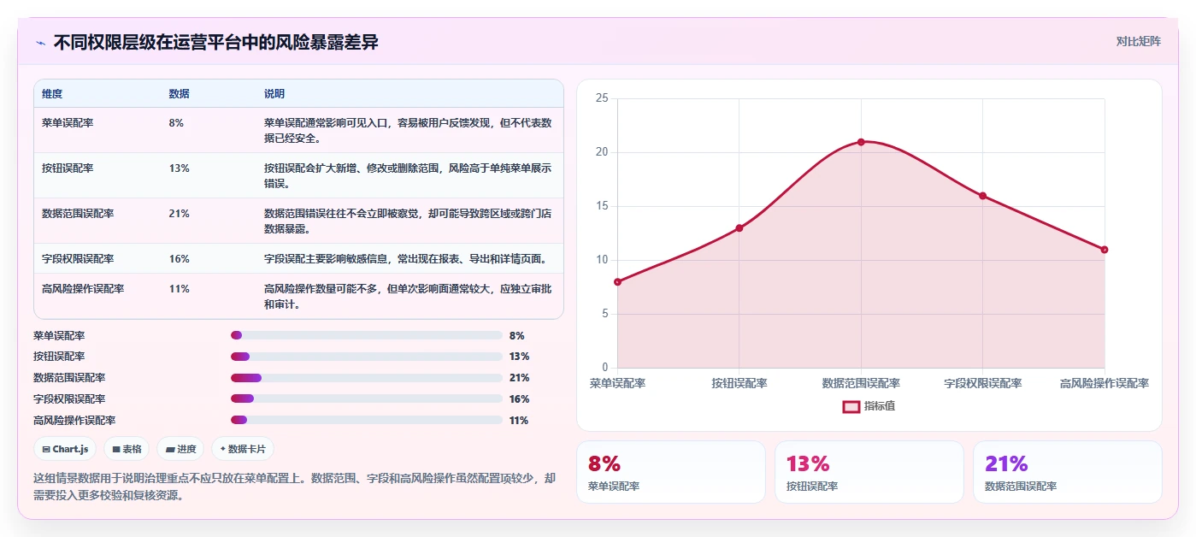Click the 表格 chip
This screenshot has width=1196, height=537.
coord(127,449)
